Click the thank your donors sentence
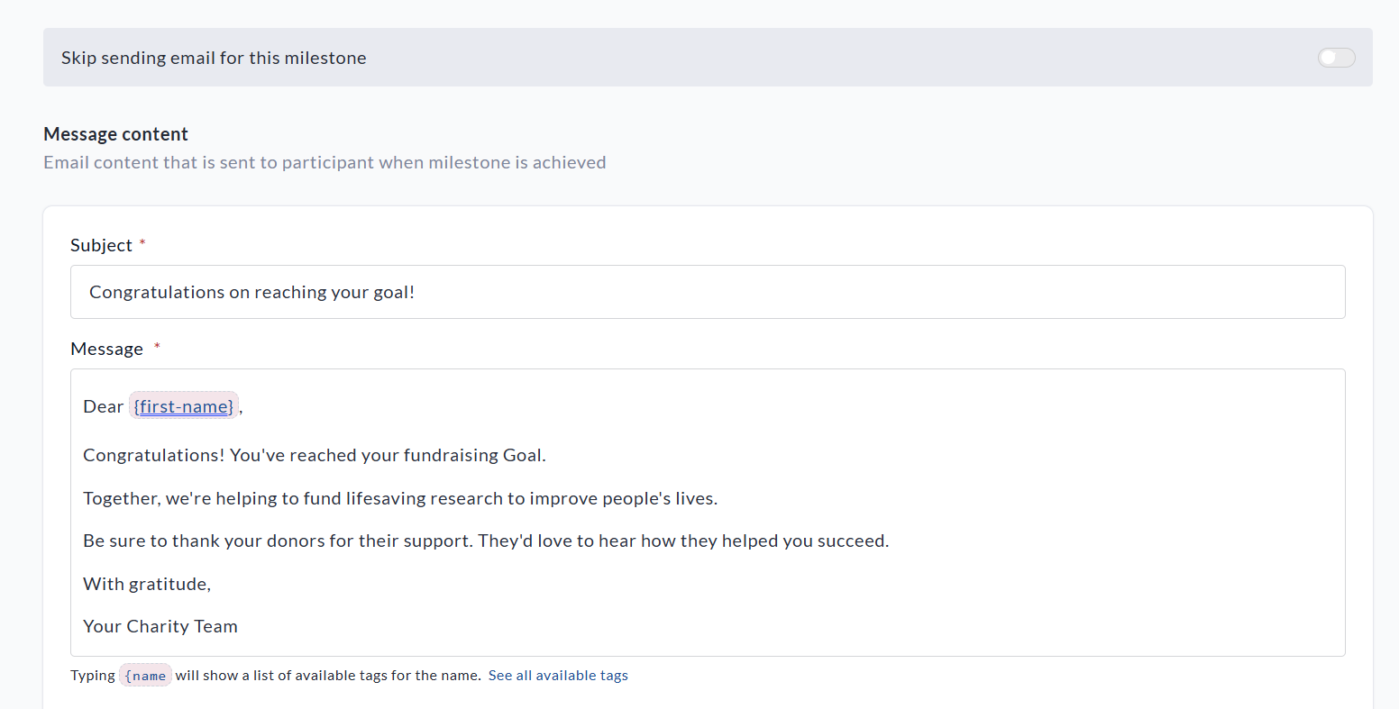This screenshot has height=709, width=1399. [x=486, y=541]
